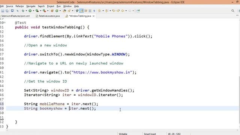Click Last Edit Location arrow icon

[x=114, y=11]
